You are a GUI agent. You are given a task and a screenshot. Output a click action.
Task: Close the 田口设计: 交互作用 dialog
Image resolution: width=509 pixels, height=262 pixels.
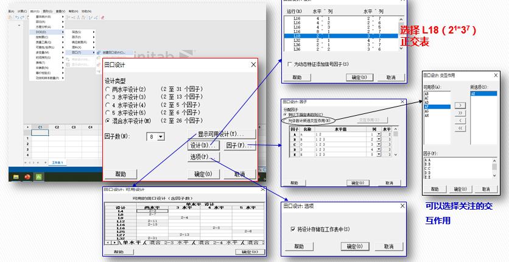tap(496, 76)
